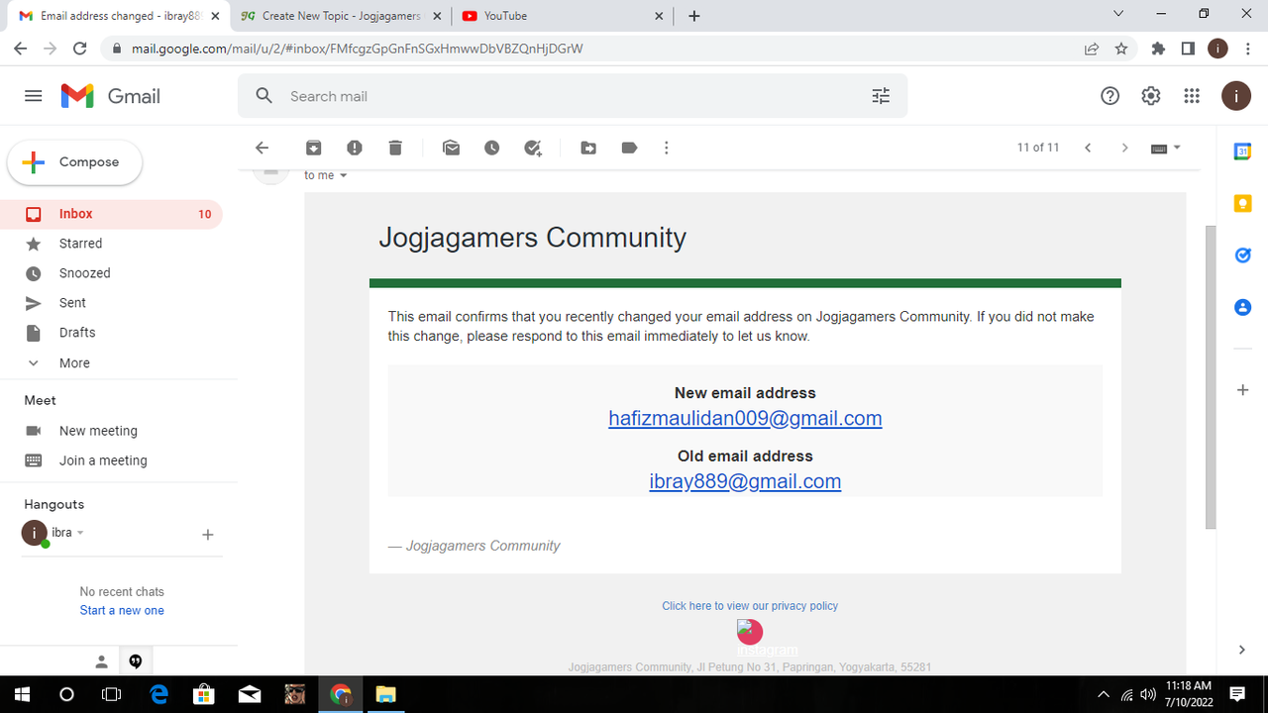
Task: Open Microsoft Edge from taskbar
Action: click(158, 694)
